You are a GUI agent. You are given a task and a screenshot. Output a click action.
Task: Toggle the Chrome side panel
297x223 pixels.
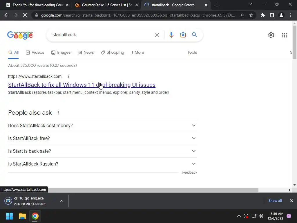[x=272, y=15]
